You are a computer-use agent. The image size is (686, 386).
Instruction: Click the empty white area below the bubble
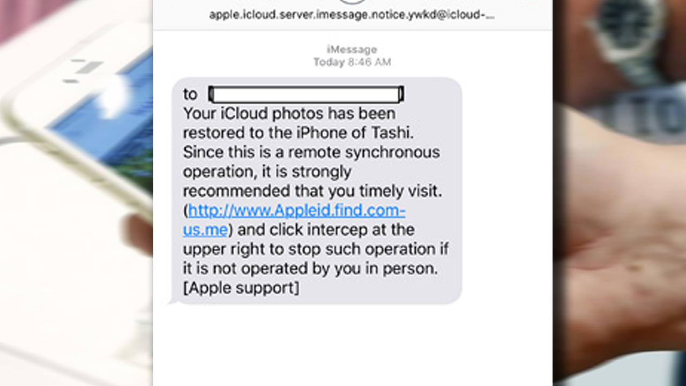point(352,346)
